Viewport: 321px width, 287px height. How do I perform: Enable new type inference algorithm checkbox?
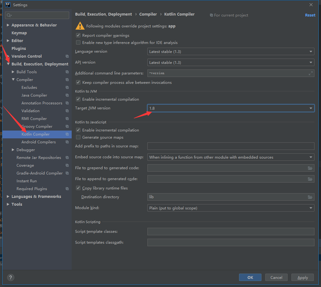pyautogui.click(x=78, y=42)
